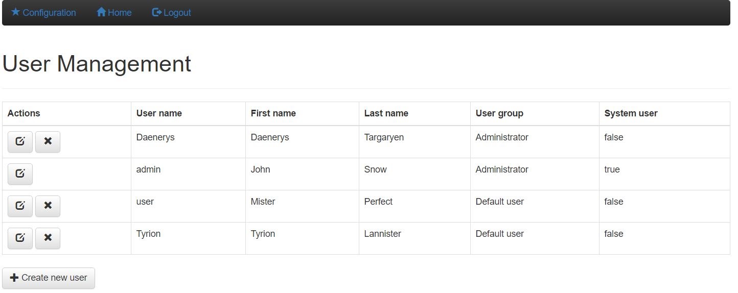Click the User Management page heading
This screenshot has width=738, height=293.
[97, 64]
